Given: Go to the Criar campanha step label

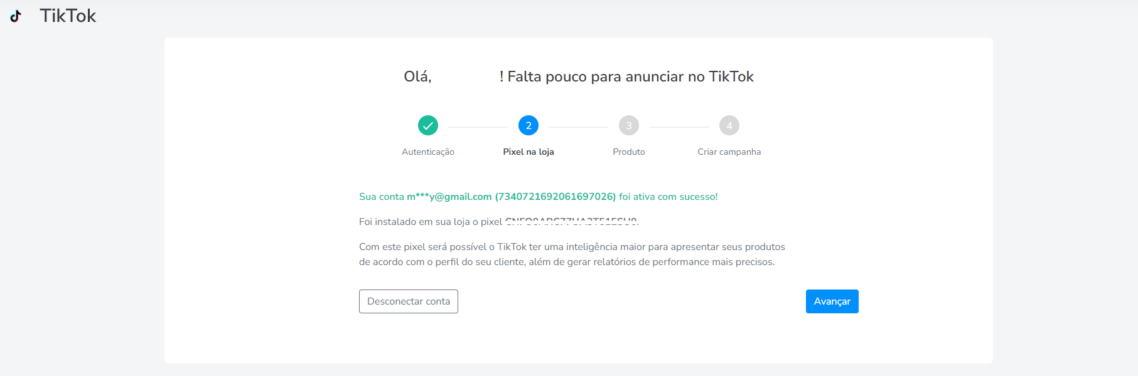Looking at the screenshot, I should click(x=729, y=152).
